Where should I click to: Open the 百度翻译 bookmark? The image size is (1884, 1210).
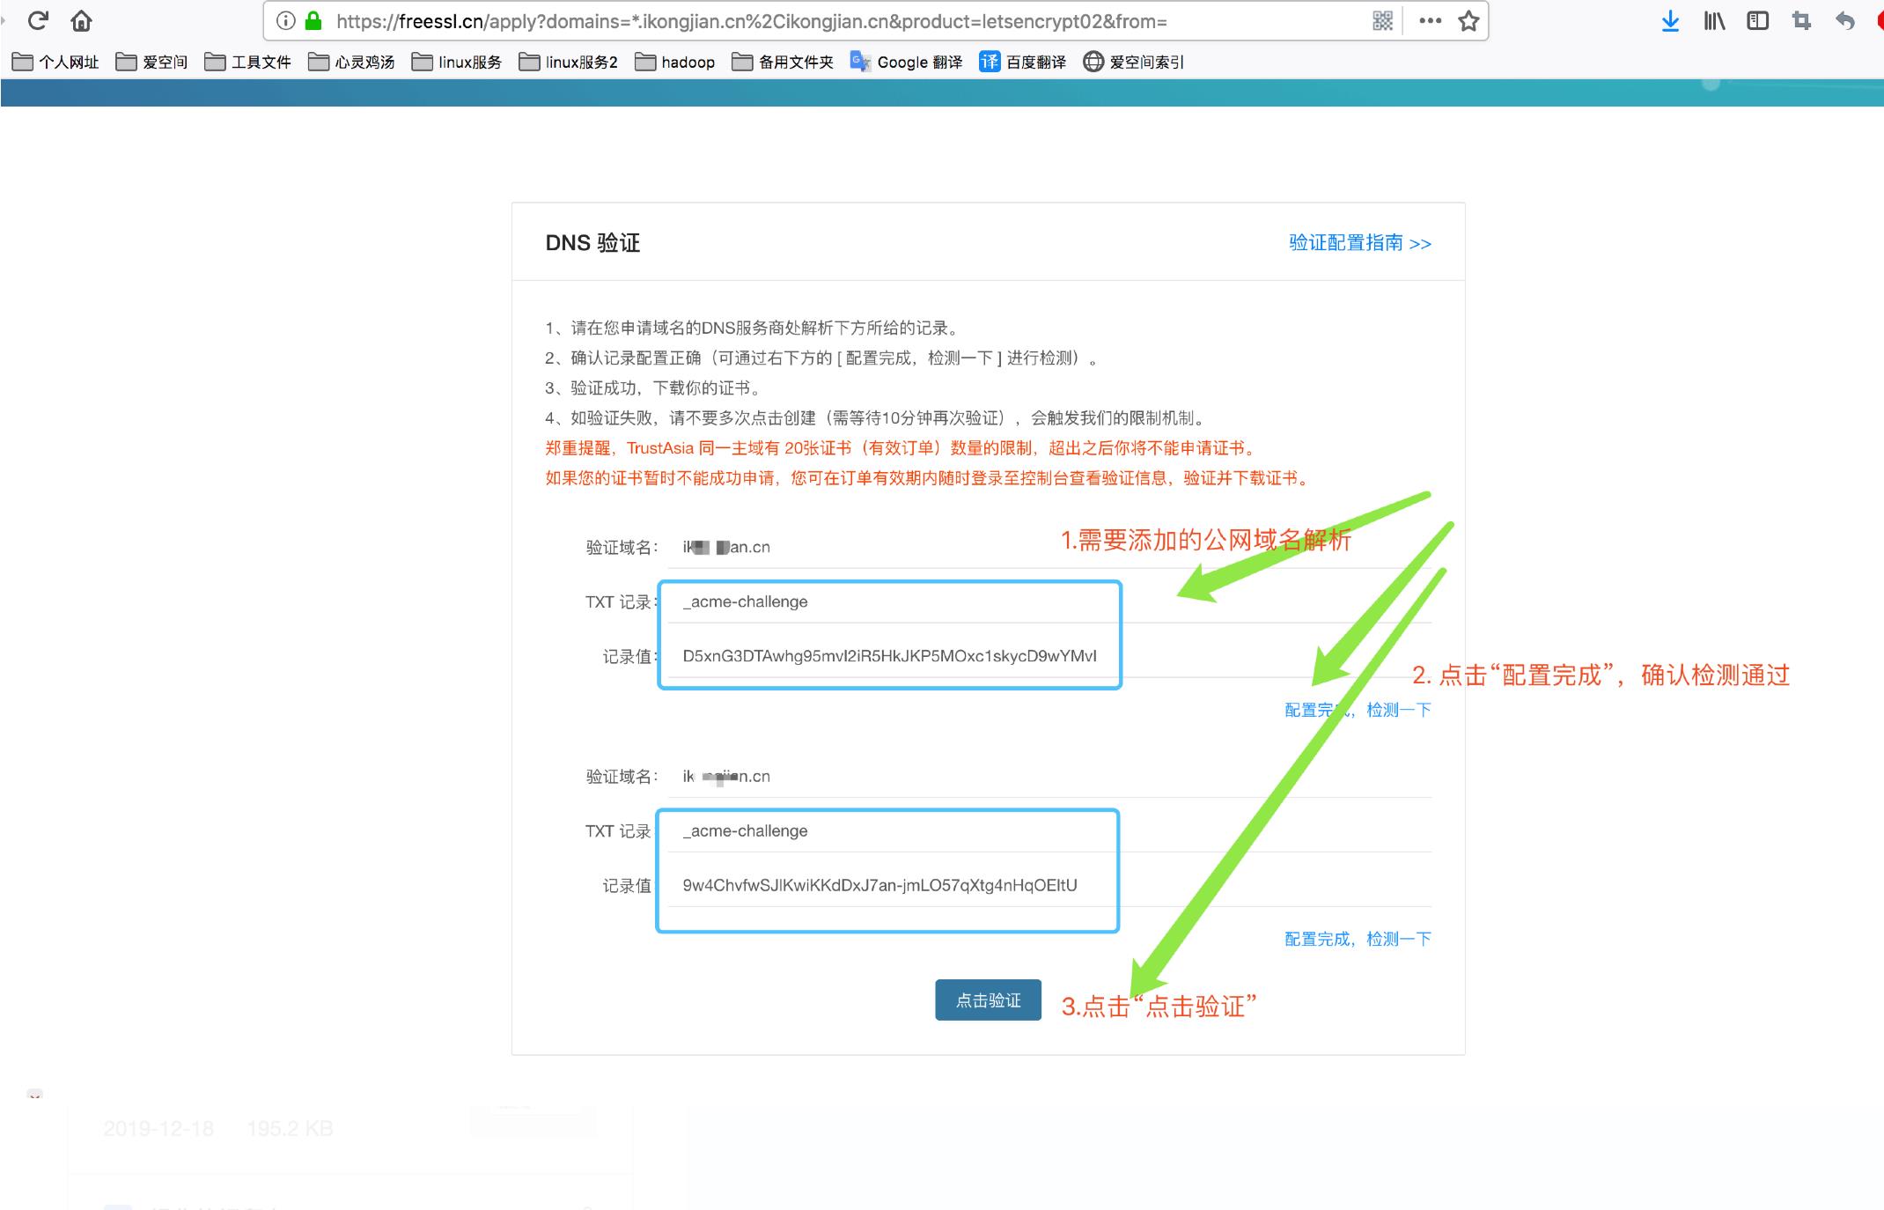(1023, 62)
